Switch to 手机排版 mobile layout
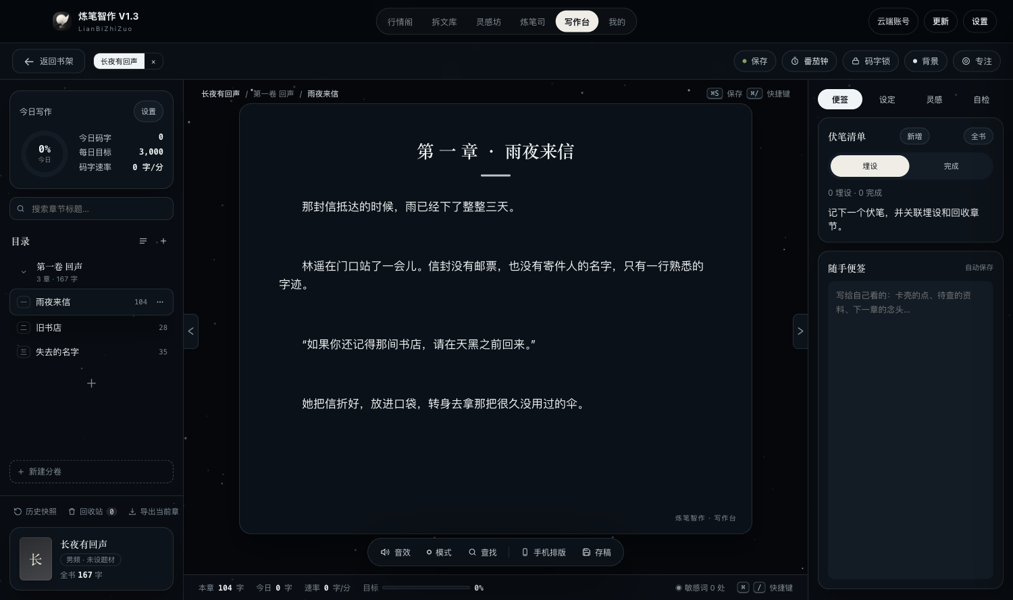1013x600 pixels. coord(544,552)
